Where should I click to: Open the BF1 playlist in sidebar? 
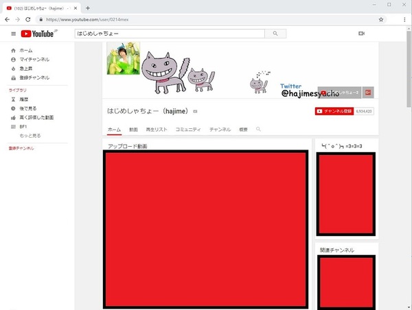(19, 127)
